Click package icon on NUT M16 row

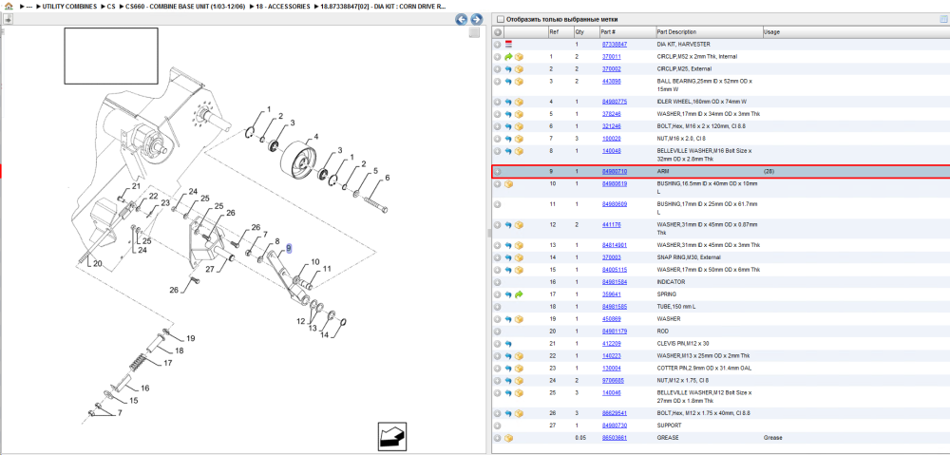coord(520,139)
